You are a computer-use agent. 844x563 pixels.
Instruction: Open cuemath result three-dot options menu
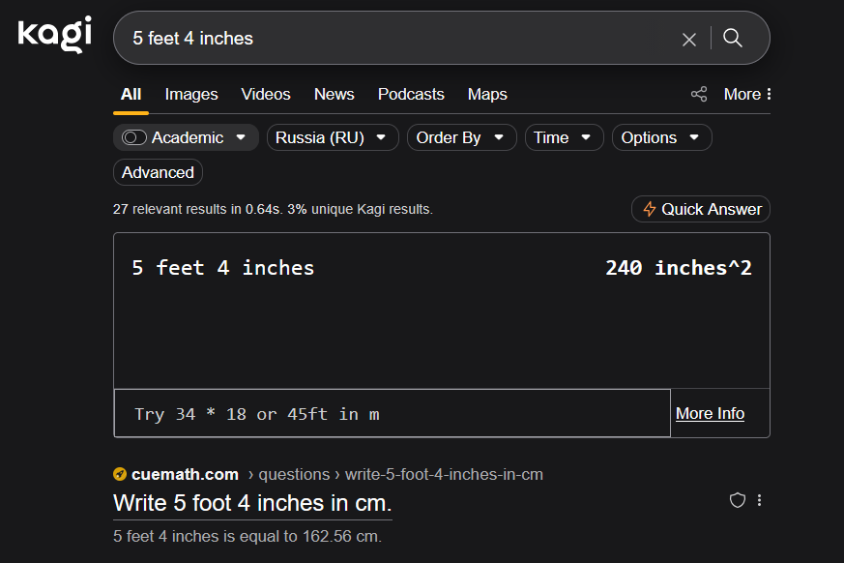(760, 500)
